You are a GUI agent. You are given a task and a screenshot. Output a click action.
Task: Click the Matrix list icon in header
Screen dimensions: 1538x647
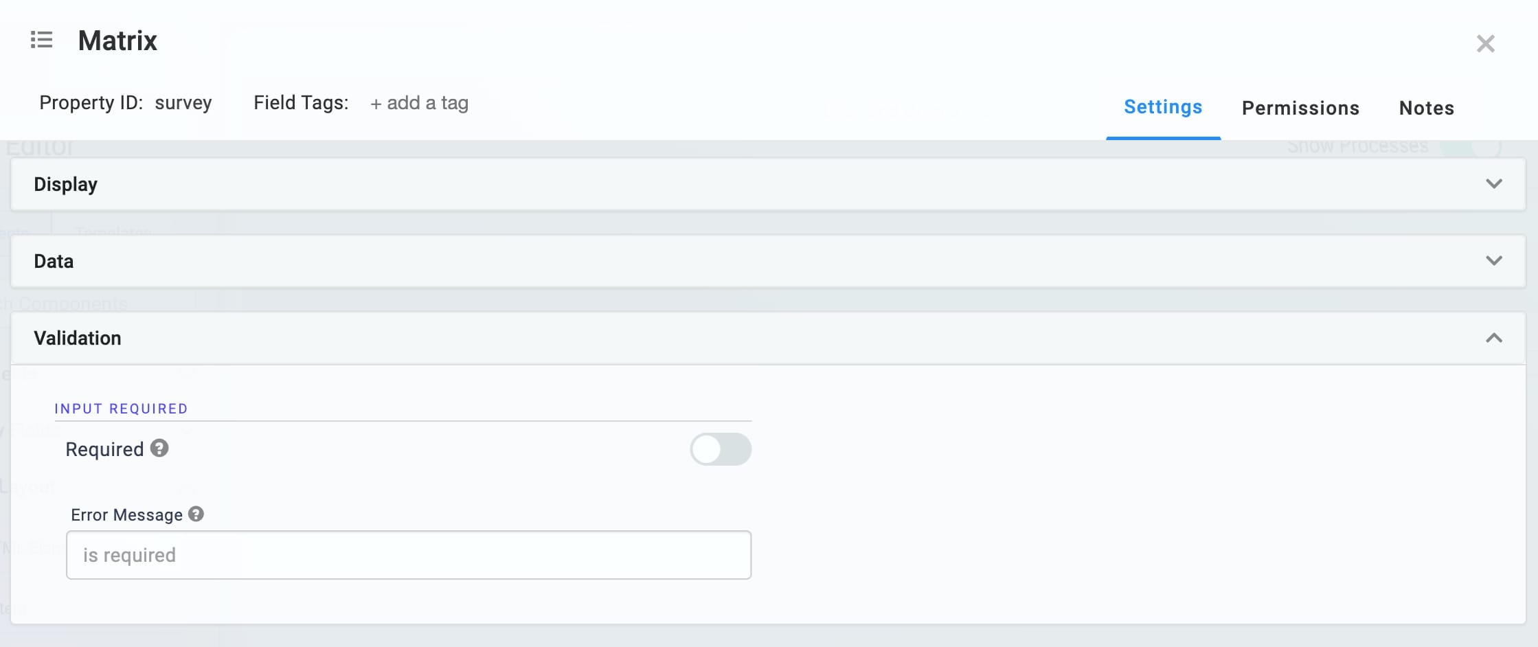click(x=41, y=40)
